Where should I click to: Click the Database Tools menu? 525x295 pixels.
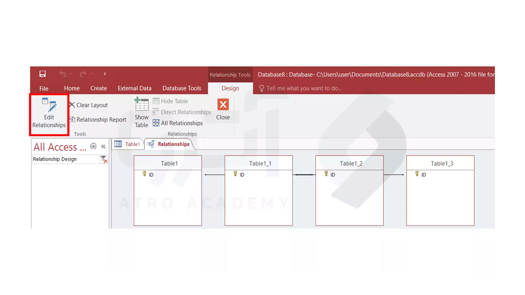tap(182, 88)
